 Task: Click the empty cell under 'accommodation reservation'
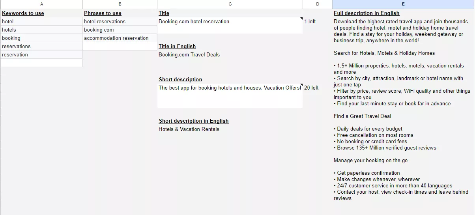(x=120, y=47)
